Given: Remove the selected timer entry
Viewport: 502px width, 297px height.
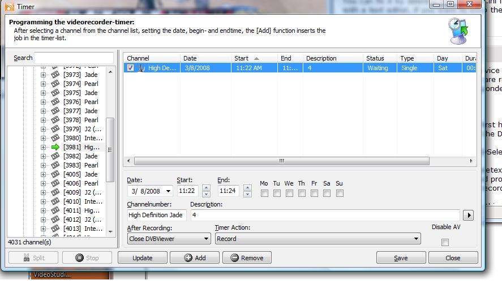Looking at the screenshot, I should pyautogui.click(x=247, y=257).
